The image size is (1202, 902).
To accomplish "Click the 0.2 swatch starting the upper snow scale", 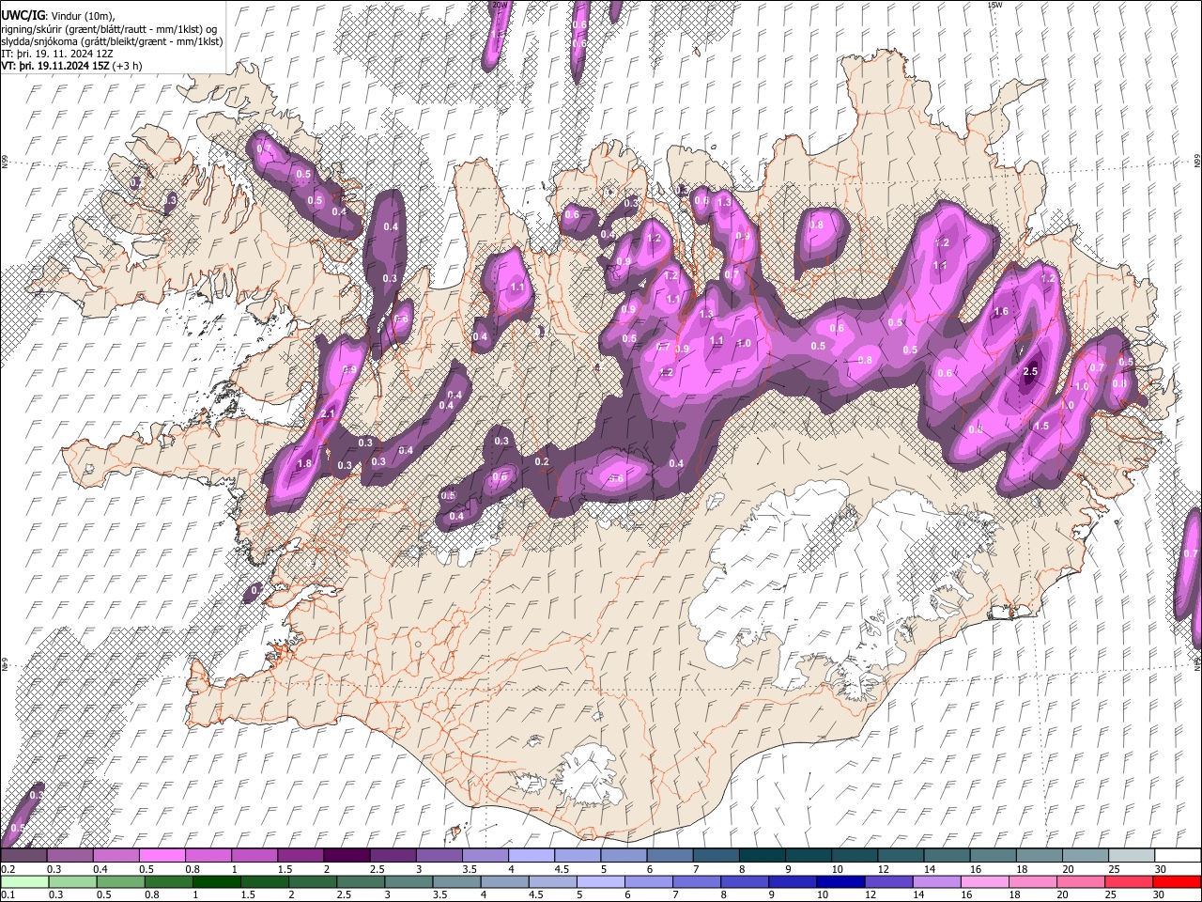I will click(x=23, y=856).
